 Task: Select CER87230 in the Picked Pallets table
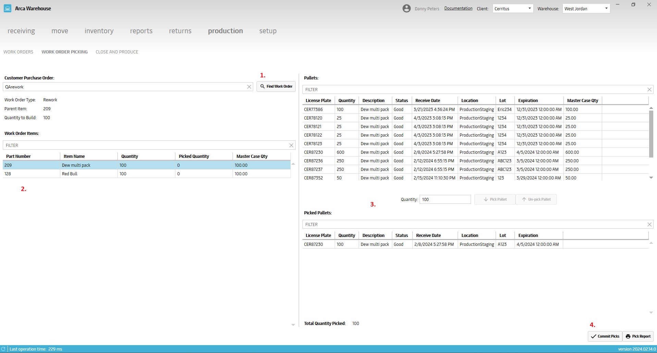[475, 244]
